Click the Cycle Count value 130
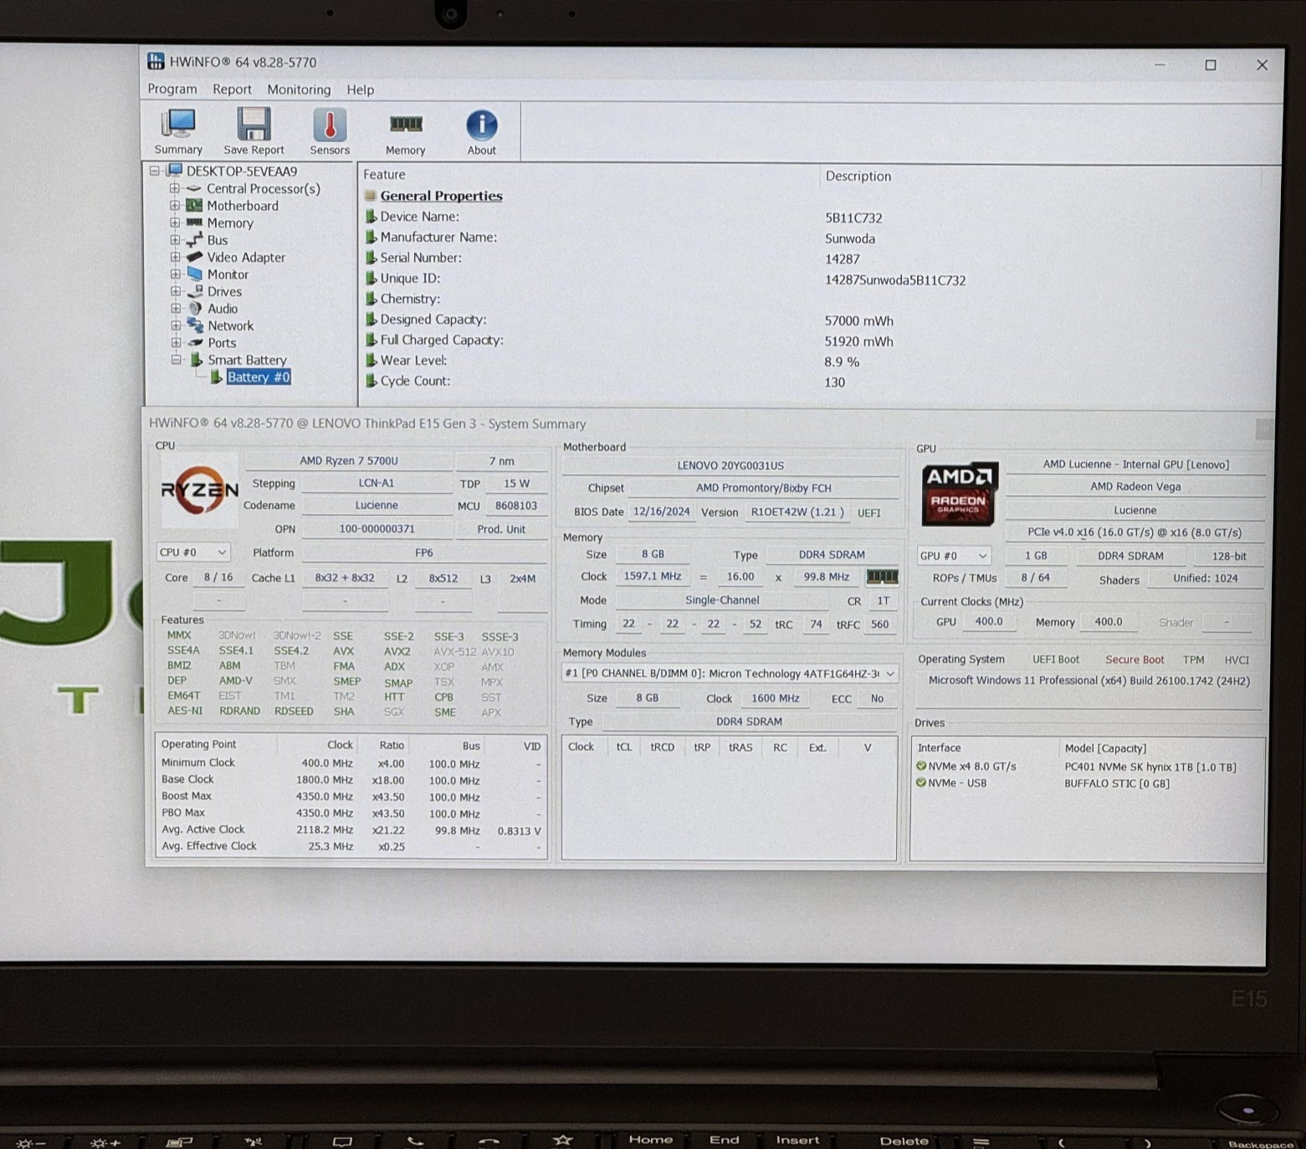Image resolution: width=1306 pixels, height=1149 pixels. (x=835, y=382)
